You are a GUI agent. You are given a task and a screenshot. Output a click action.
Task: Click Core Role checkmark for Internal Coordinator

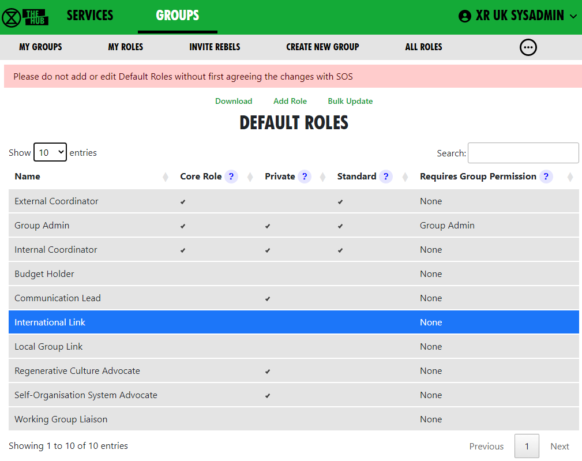(183, 250)
